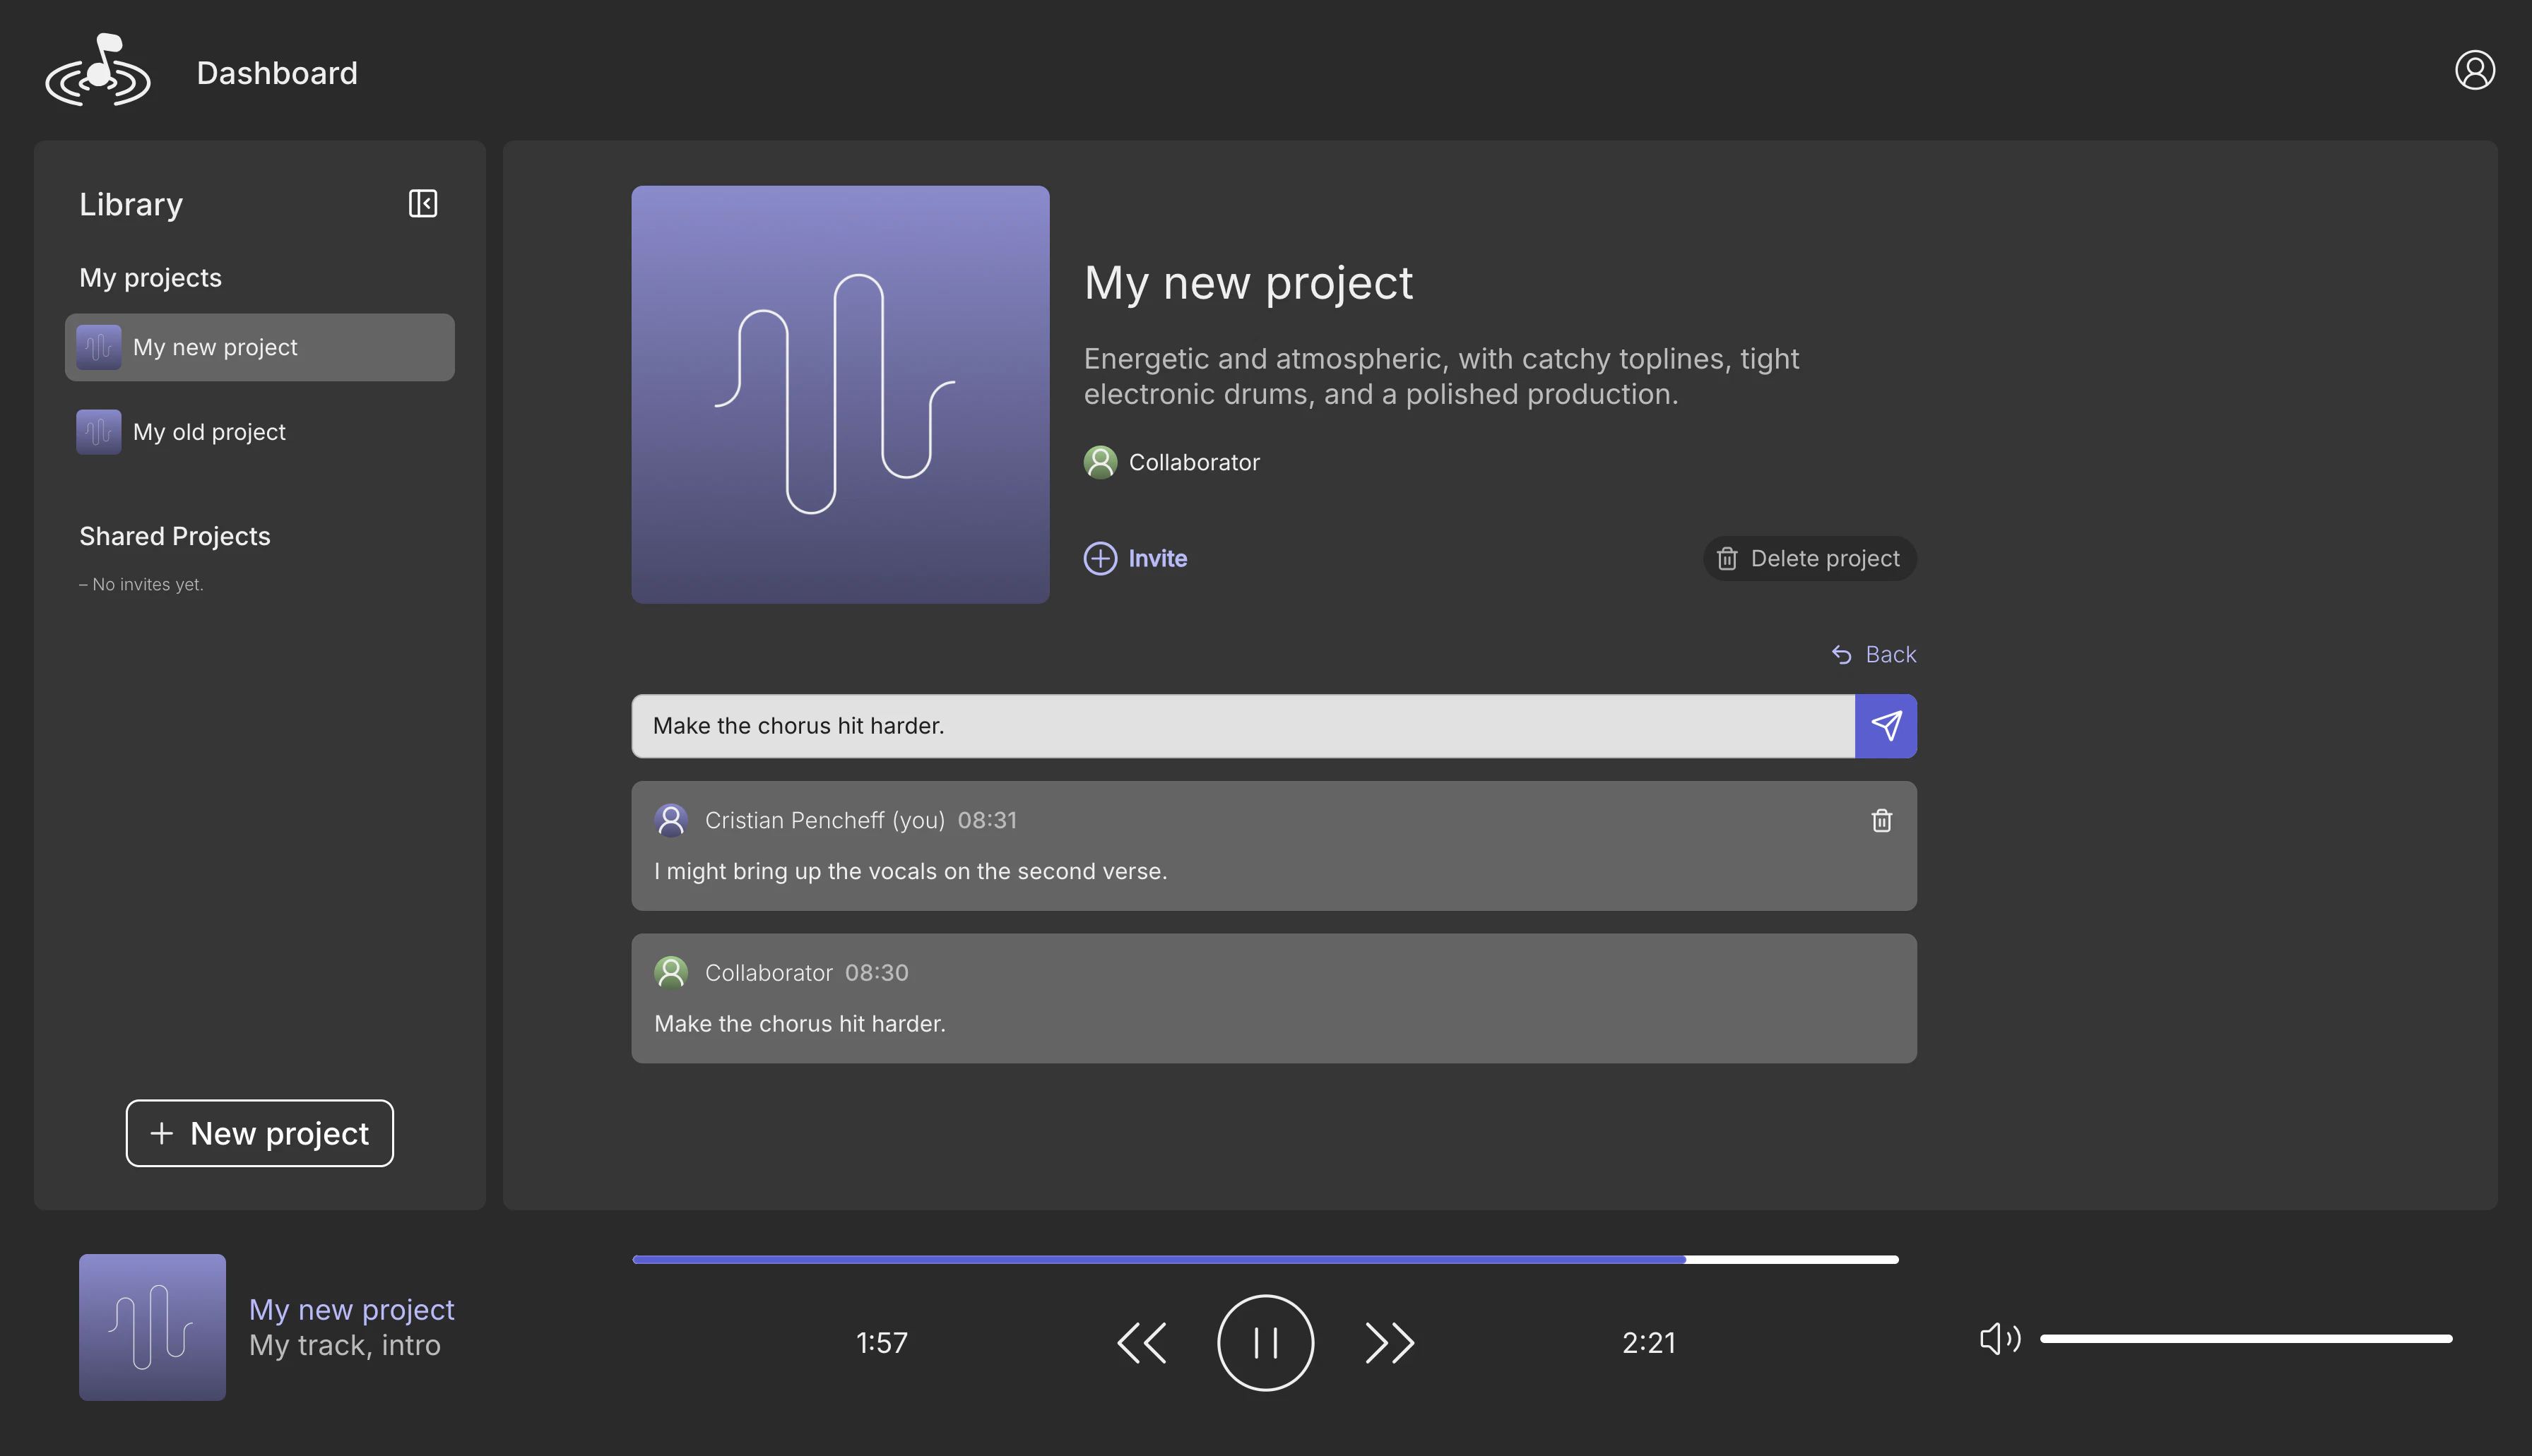Collapse the Library sidebar panel
The height and width of the screenshot is (1456, 2532).
pyautogui.click(x=422, y=203)
